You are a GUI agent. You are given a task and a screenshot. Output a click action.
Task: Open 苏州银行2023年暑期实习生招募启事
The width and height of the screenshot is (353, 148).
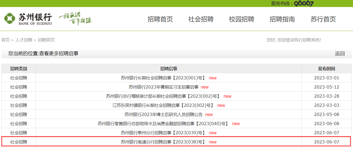point(163,87)
